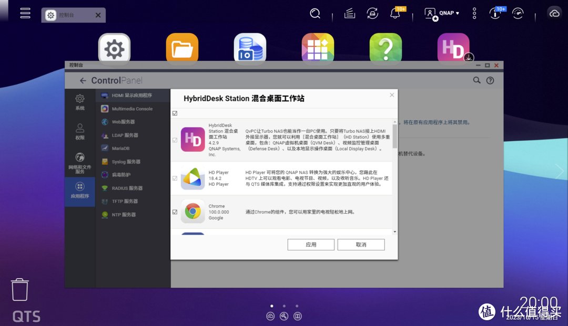Screen dimensions: 568x326
Task: Toggle the HybridDesk Station row checkbox
Action: [175, 140]
